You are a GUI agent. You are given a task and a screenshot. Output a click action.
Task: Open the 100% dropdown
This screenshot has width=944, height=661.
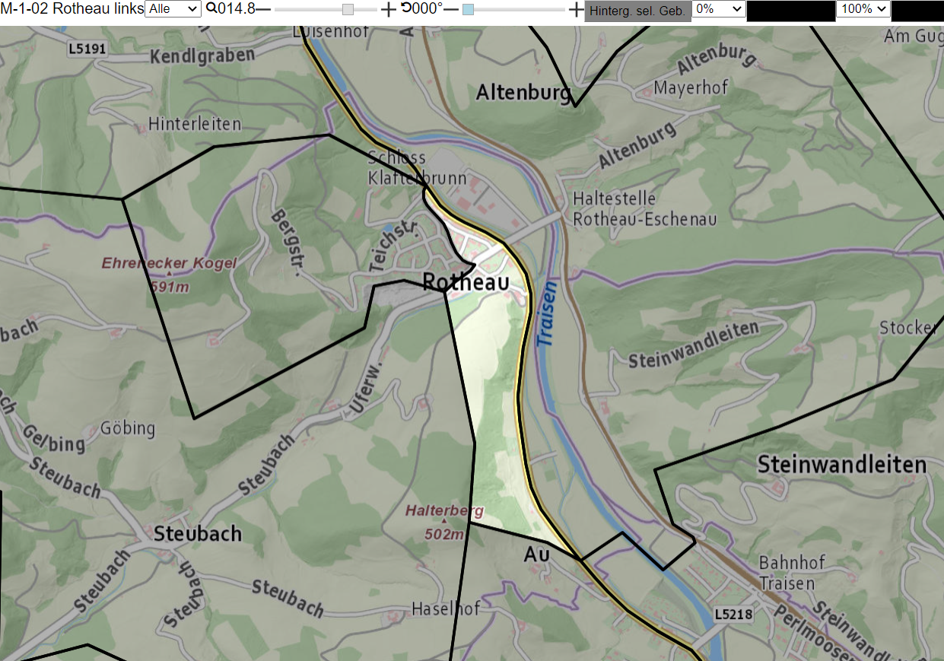[x=863, y=9]
